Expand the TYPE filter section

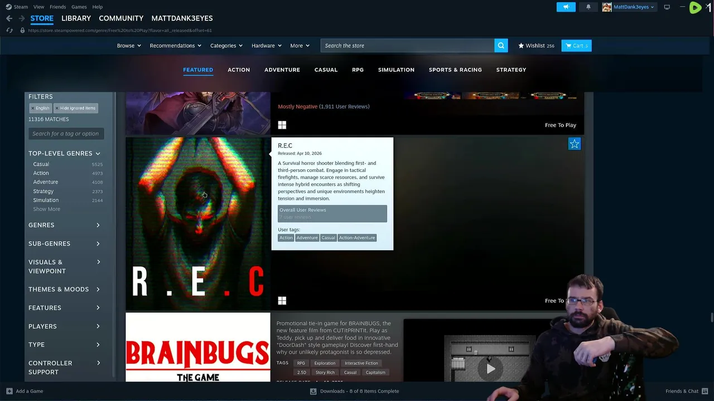click(x=65, y=344)
